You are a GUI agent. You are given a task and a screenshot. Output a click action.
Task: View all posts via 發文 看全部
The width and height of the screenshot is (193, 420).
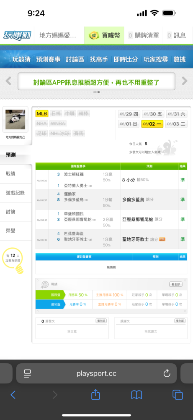[101, 321]
